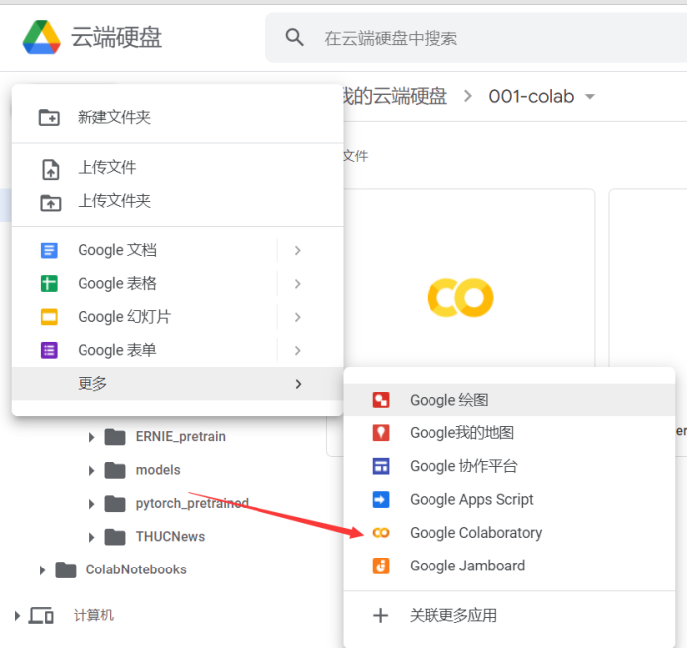Viewport: 688px width, 649px height.
Task: Click the search magnifier icon
Action: click(x=294, y=38)
